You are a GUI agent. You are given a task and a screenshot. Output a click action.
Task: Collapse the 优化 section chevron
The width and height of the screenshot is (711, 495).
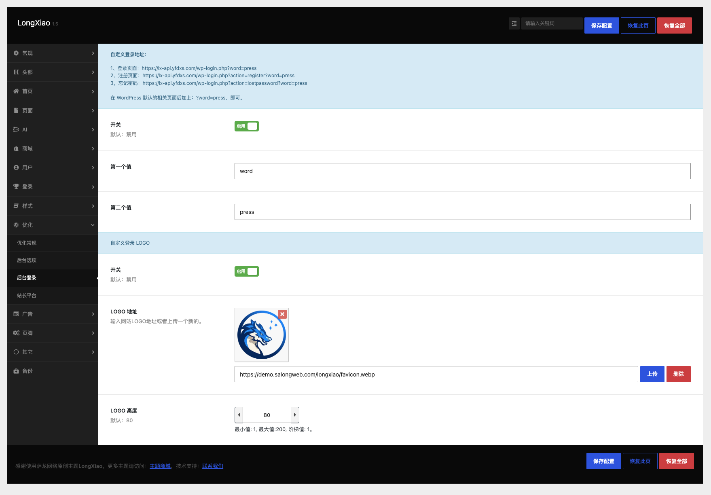coord(93,225)
